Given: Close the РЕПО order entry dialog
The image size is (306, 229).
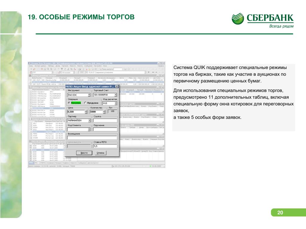Looking at the screenshot, I should pos(117,86).
